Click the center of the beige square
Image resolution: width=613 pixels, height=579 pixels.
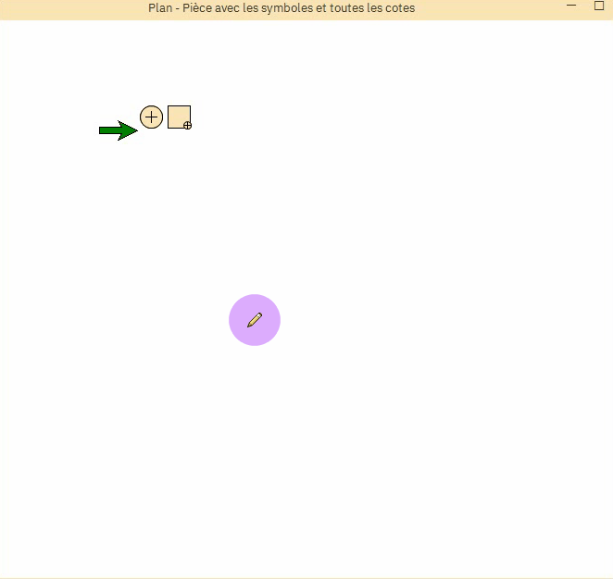click(177, 115)
